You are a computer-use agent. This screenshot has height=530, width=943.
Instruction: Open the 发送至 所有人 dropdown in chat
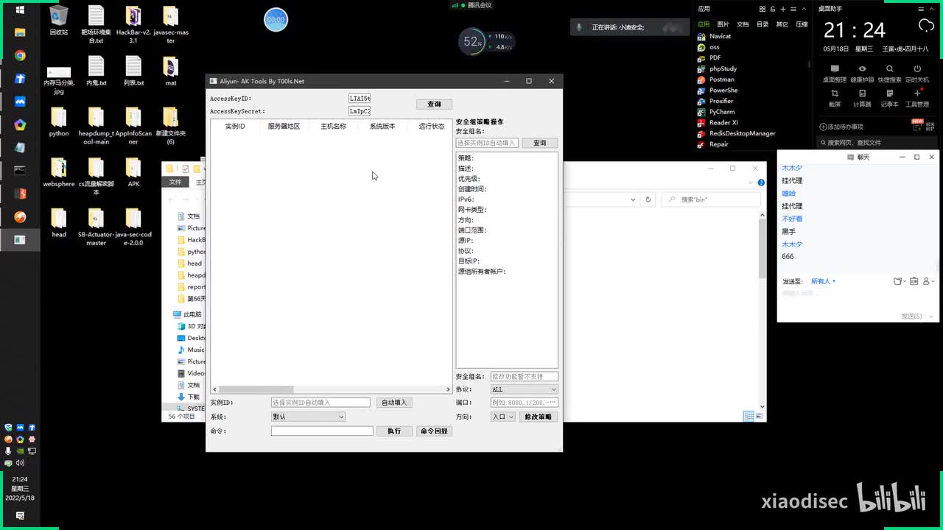click(823, 281)
